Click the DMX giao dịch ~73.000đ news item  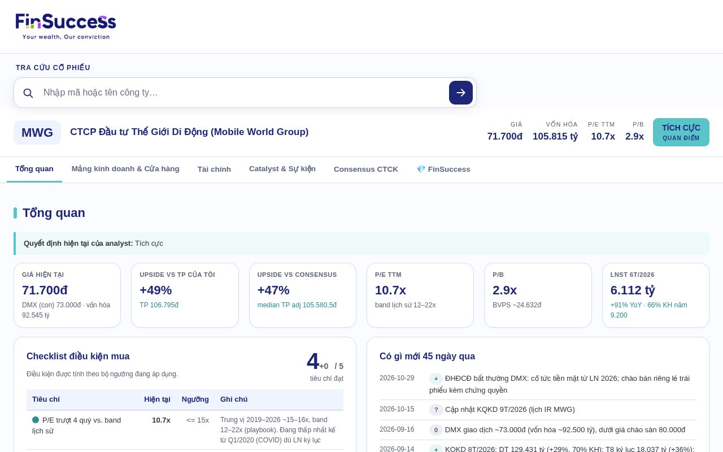565,430
